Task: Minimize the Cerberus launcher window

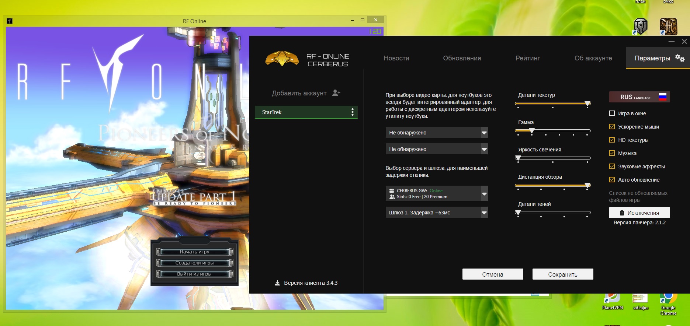Action: point(672,42)
